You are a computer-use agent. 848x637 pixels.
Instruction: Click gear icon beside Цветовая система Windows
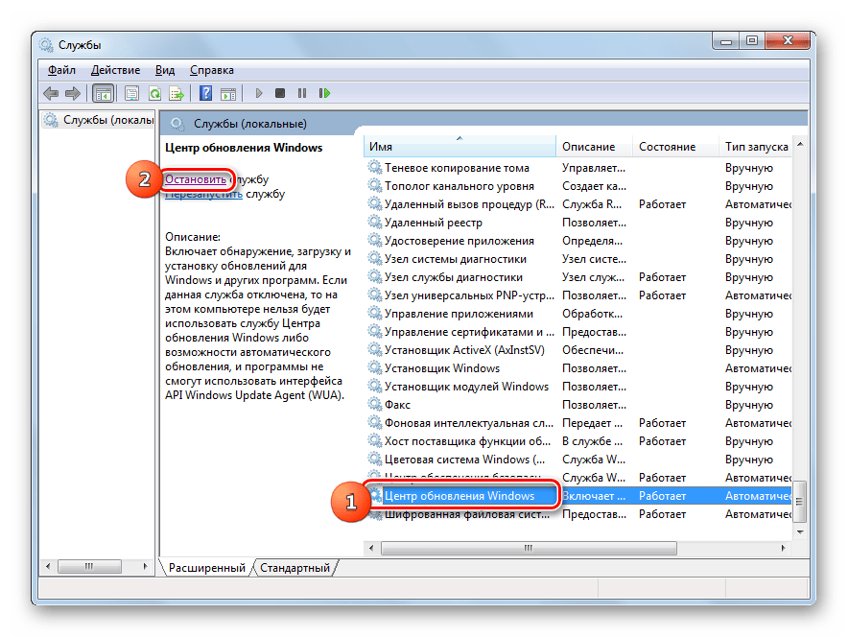tap(374, 459)
